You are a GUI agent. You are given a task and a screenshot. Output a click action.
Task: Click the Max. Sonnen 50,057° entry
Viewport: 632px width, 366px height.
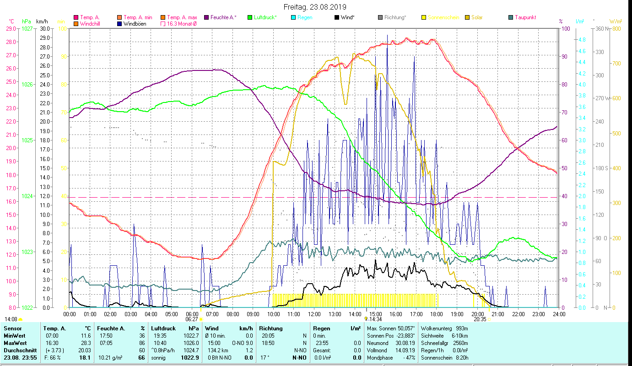(391, 328)
